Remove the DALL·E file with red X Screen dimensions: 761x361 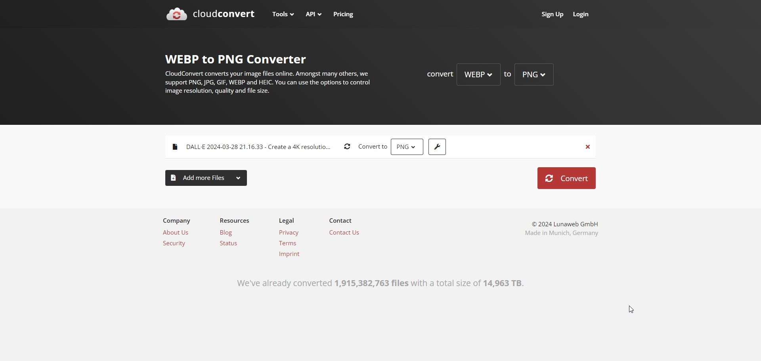pyautogui.click(x=588, y=147)
